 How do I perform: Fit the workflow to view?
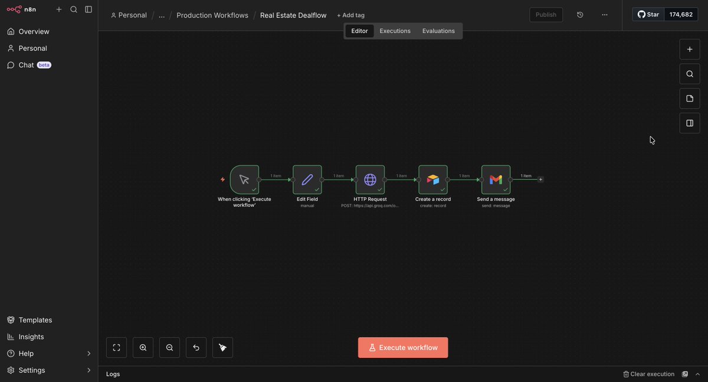[x=116, y=348]
